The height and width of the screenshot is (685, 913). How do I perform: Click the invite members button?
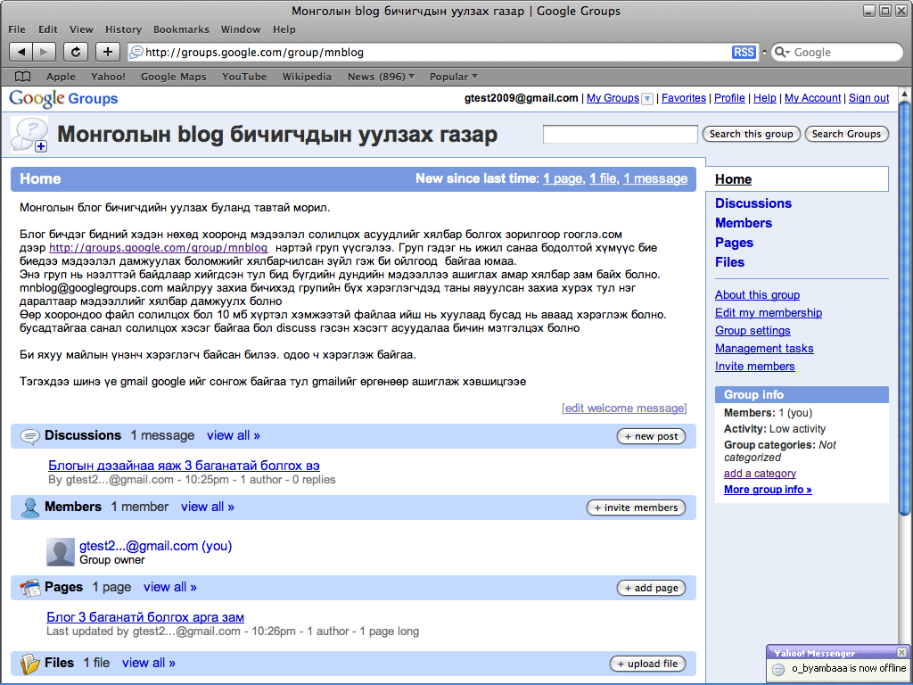coord(636,508)
